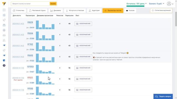Click the views bar chart in 9'829 row
The width and height of the screenshot is (177, 99).
tap(45, 25)
